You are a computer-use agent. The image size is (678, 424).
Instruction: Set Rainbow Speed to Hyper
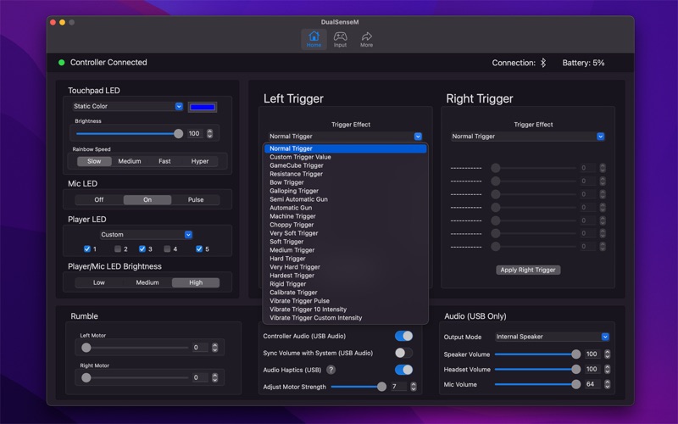point(200,161)
